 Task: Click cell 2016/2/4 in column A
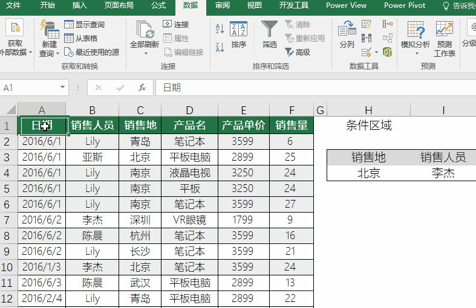point(42,298)
